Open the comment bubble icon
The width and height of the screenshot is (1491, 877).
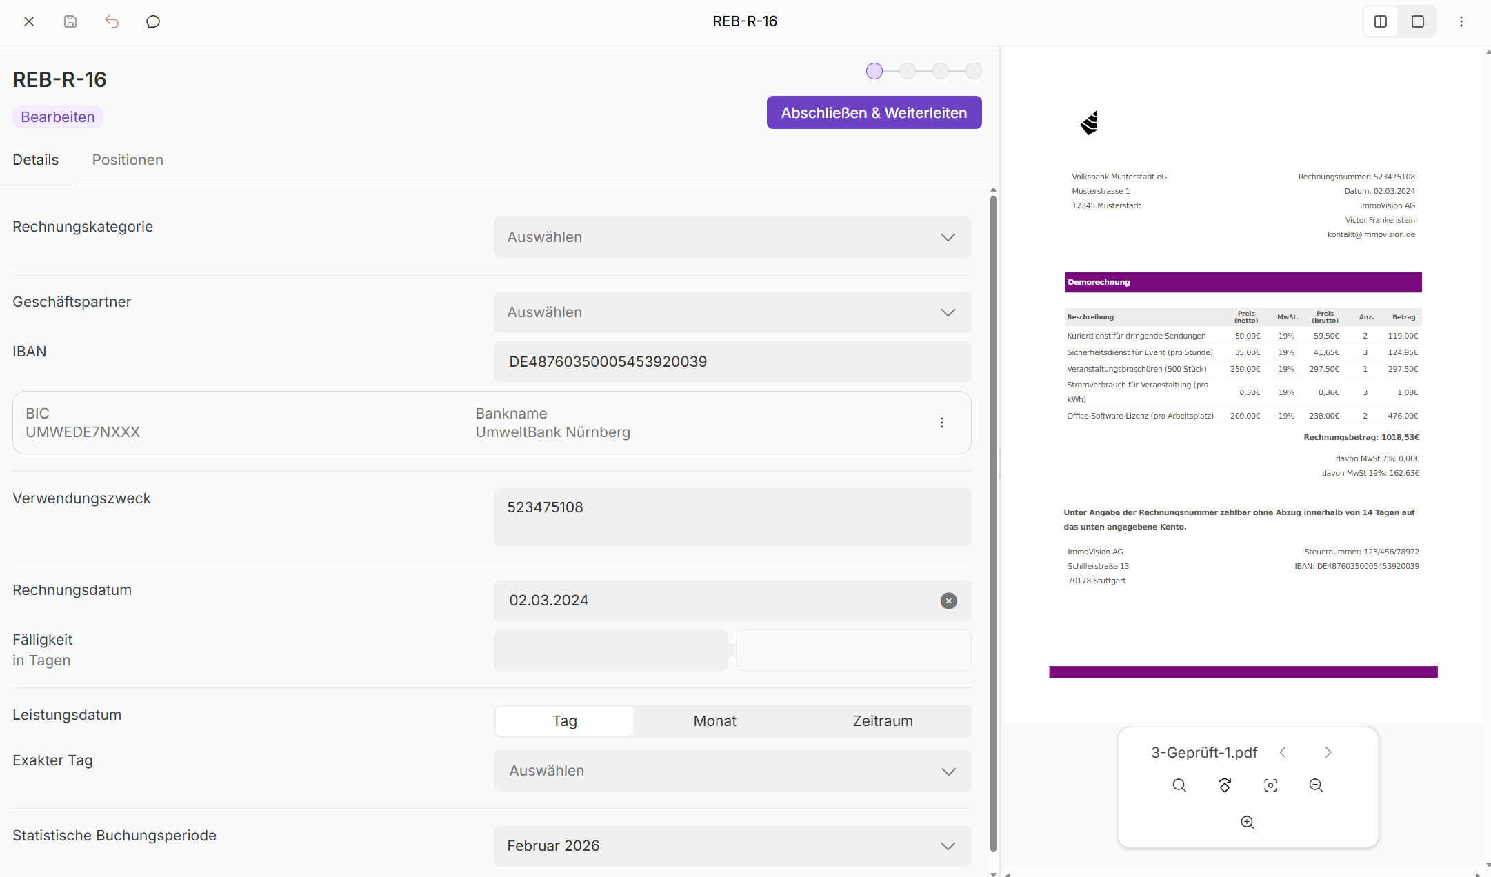coord(153,21)
